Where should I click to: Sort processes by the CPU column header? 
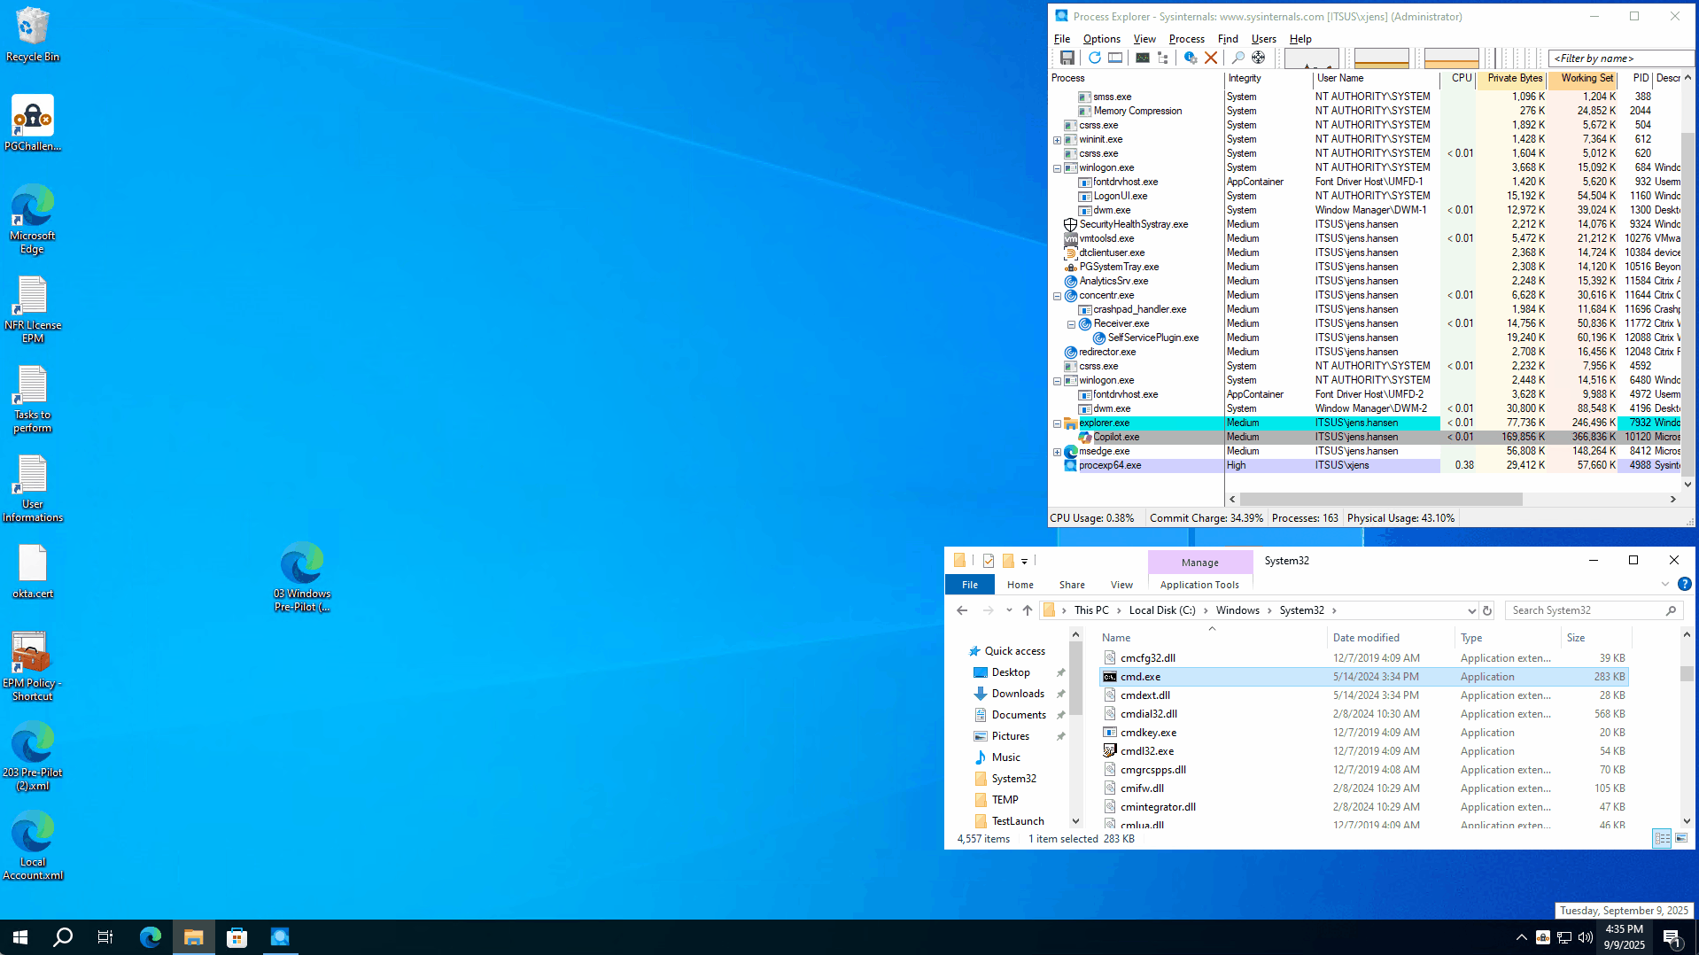[1460, 78]
